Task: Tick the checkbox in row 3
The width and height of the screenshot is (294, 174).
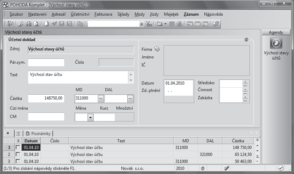Action: pyautogui.click(x=18, y=161)
